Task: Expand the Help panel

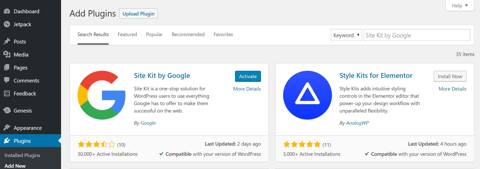Action: click(x=459, y=5)
